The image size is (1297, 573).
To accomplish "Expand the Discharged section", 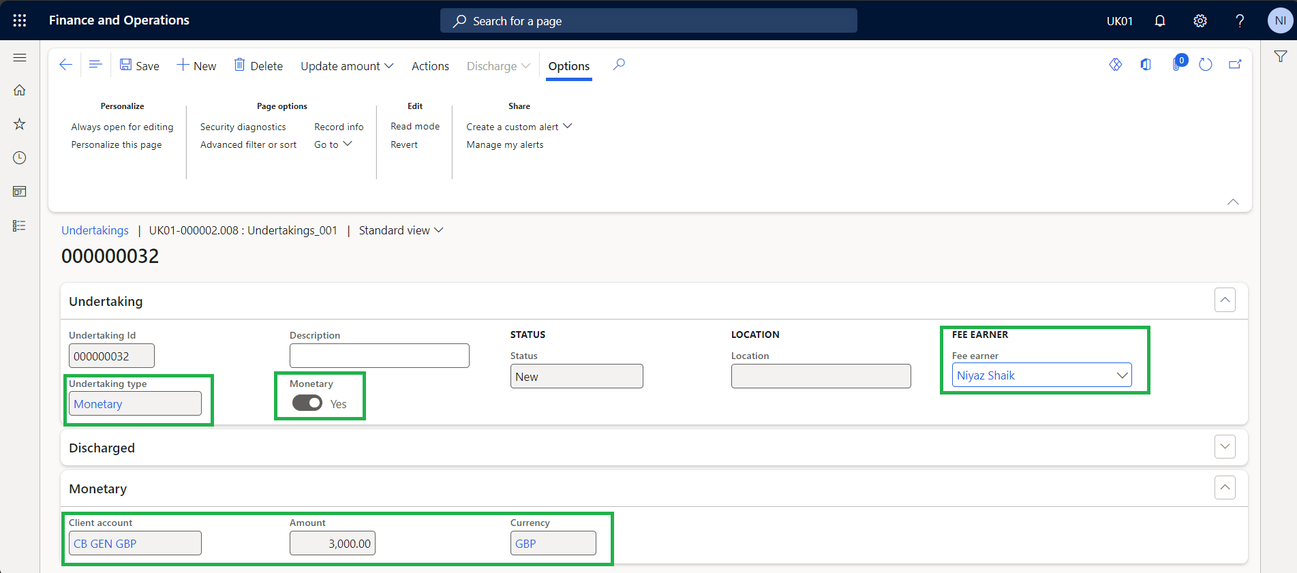I will [1225, 446].
